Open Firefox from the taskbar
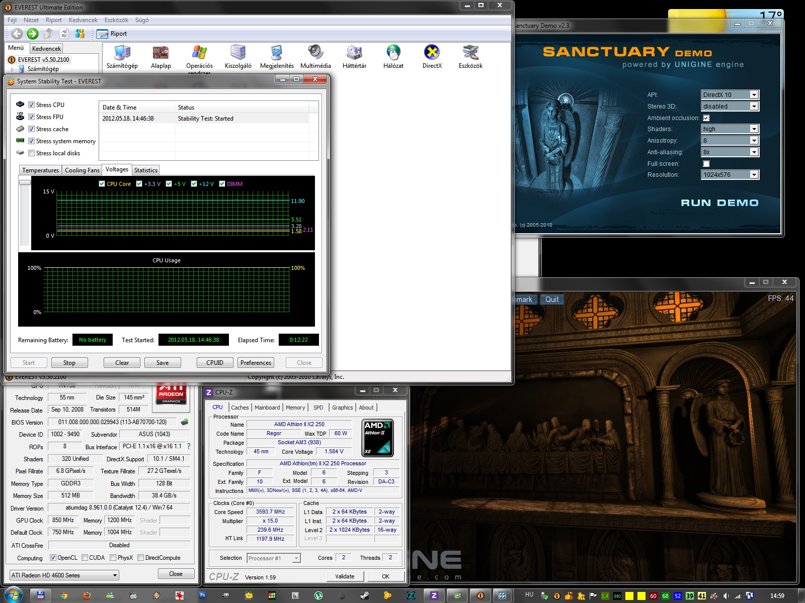Screen dimensions: 805x603 (87, 595)
